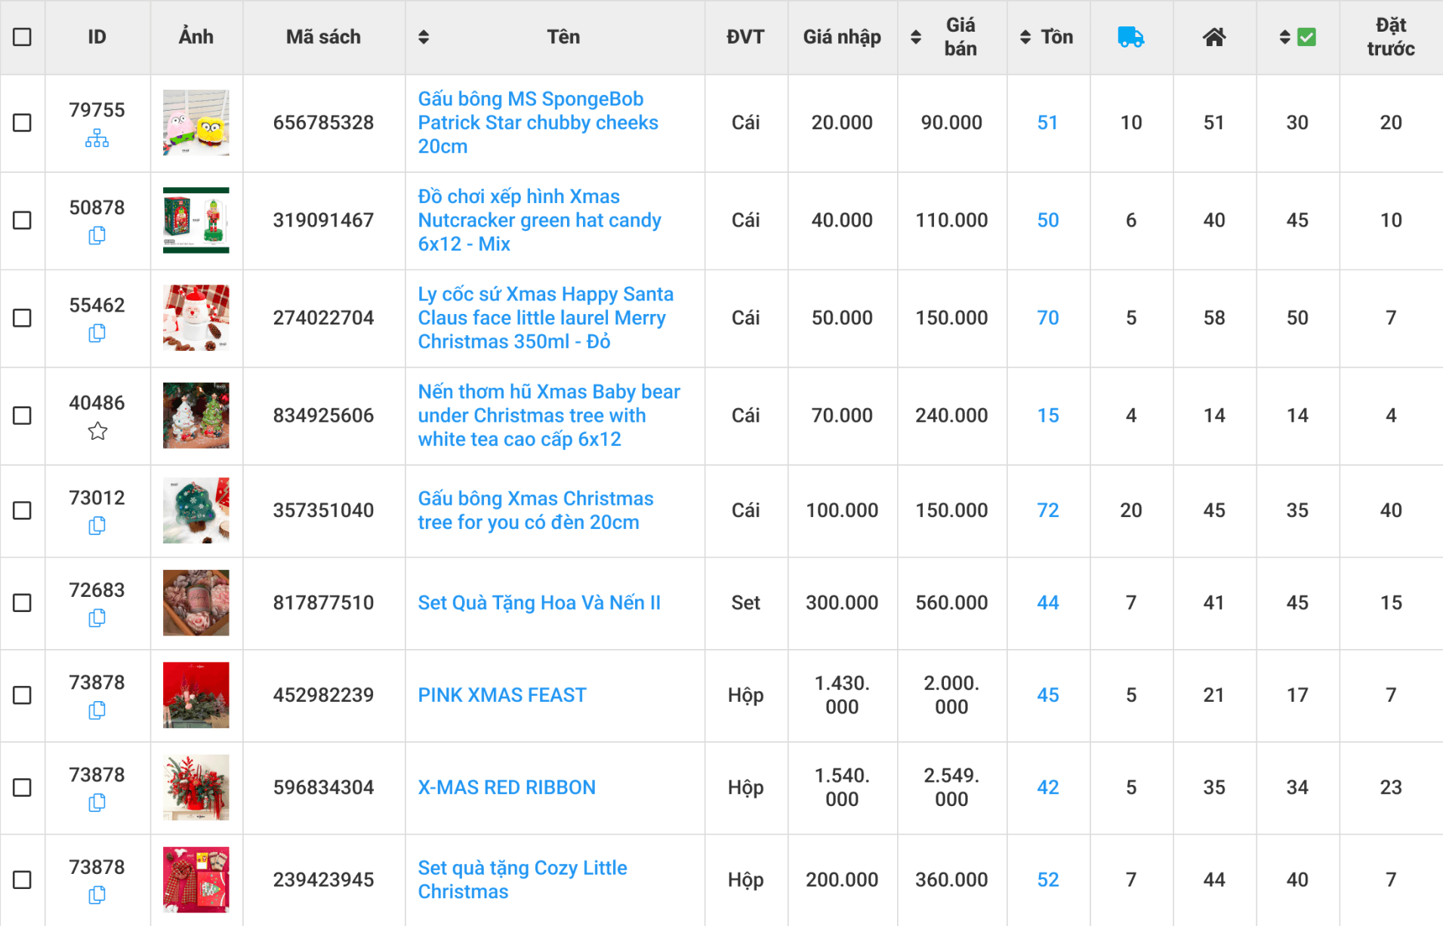Sort by Giá bán column arrows
This screenshot has height=926, width=1443.
916,37
